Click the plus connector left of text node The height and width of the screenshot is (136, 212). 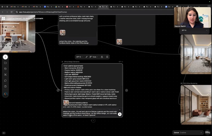(x=58, y=90)
